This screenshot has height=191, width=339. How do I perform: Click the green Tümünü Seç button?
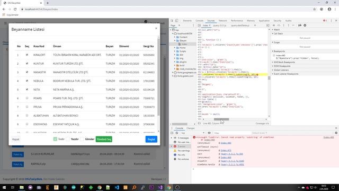pos(104,139)
